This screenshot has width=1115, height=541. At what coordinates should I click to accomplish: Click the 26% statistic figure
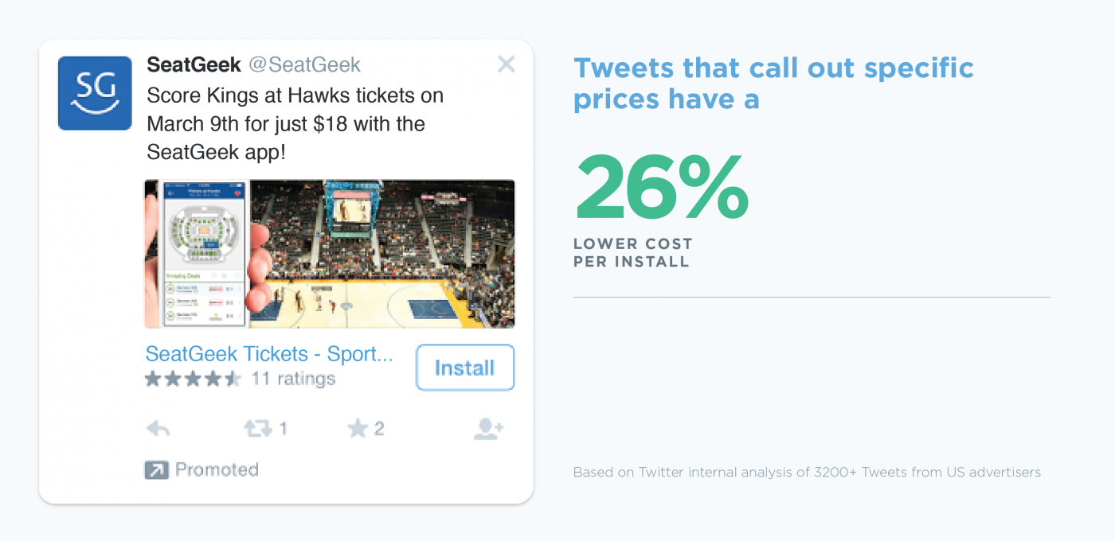661,188
